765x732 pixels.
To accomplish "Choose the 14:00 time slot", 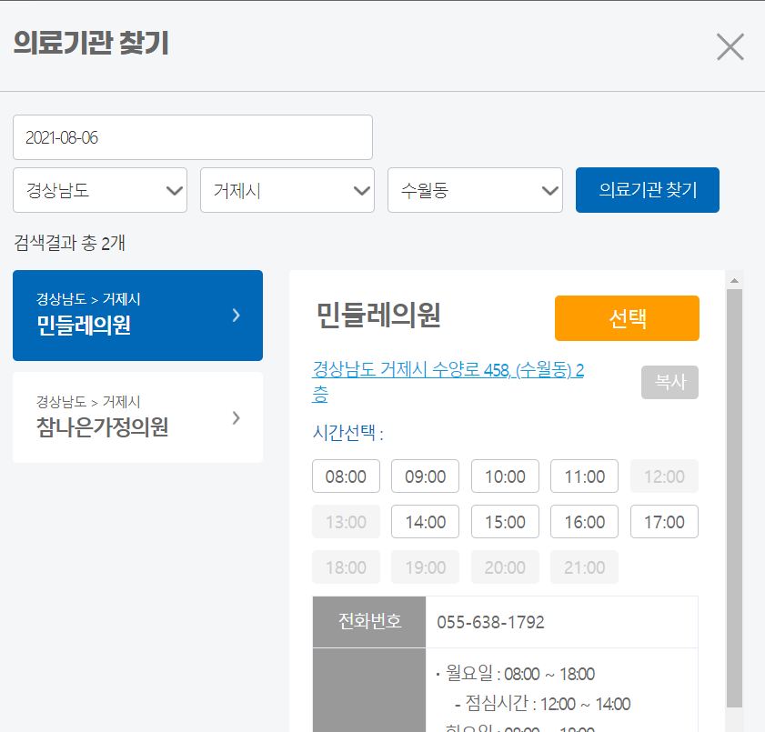I will 426,522.
